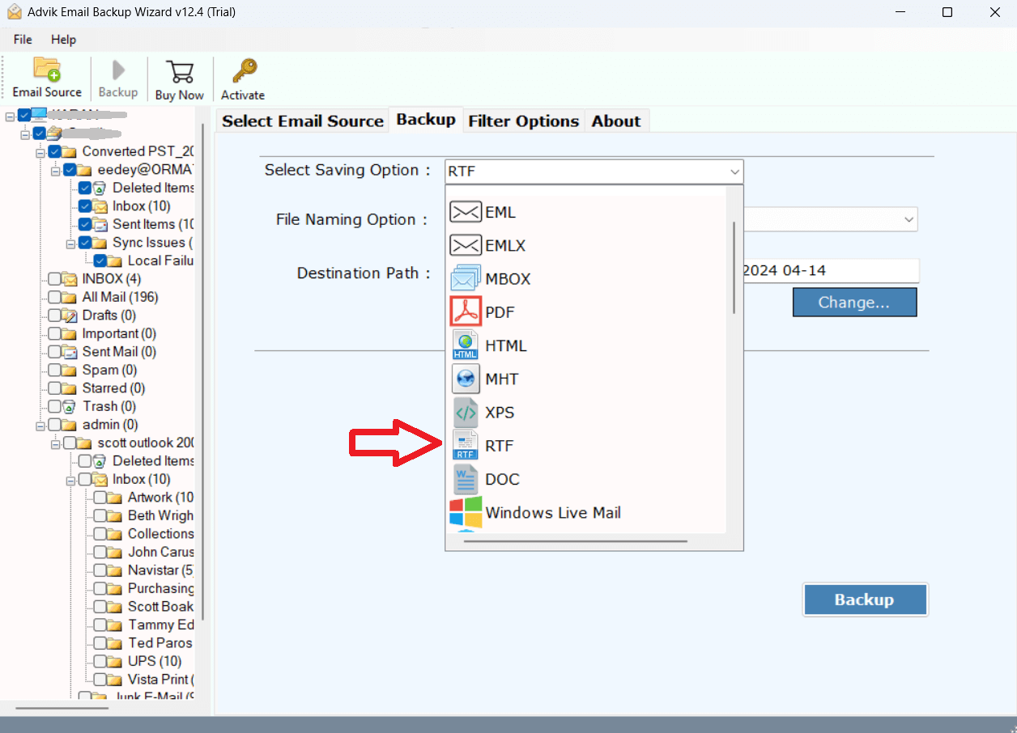Uncheck the Sent Items checkbox
The width and height of the screenshot is (1017, 733).
click(85, 224)
